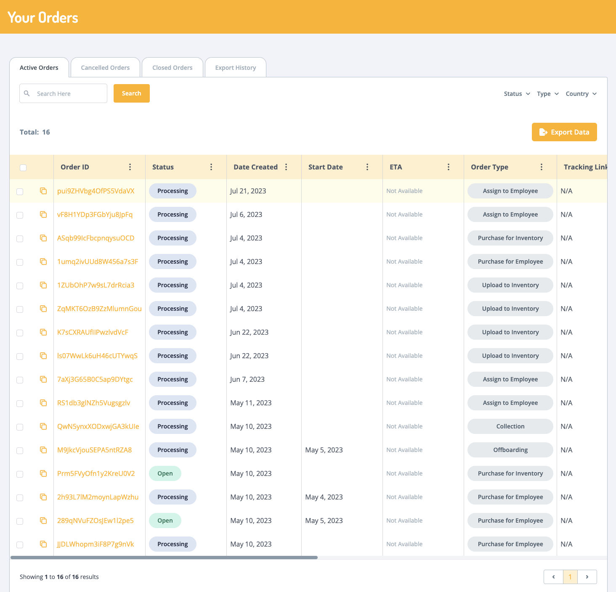
Task: Go to next page arrow
Action: coord(587,577)
